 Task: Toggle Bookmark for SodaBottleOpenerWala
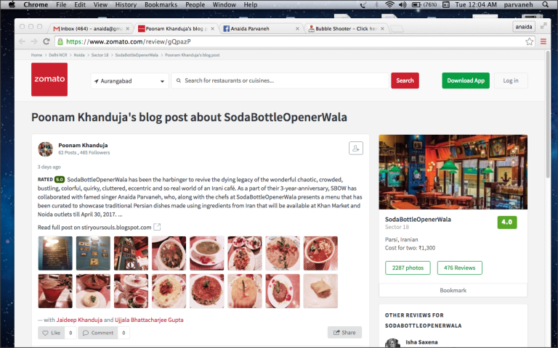click(x=453, y=290)
